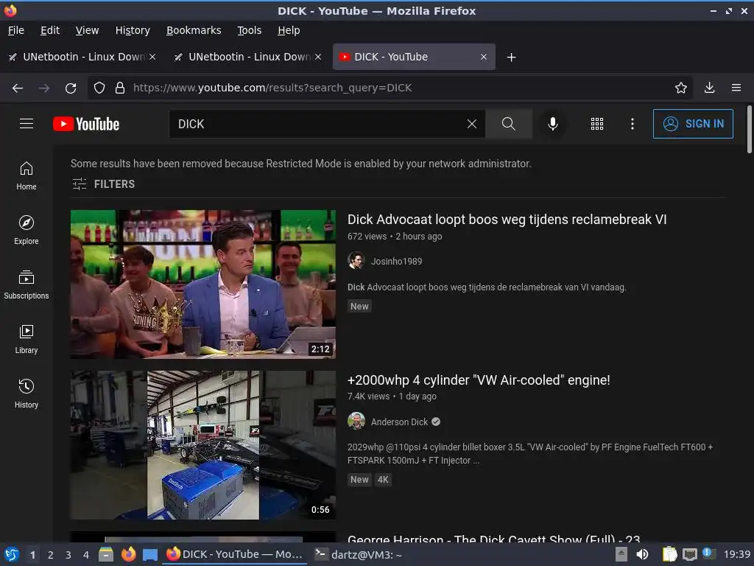The image size is (754, 566).
Task: Open the George Harrison Dick Cavett Show title
Action: [x=494, y=539]
